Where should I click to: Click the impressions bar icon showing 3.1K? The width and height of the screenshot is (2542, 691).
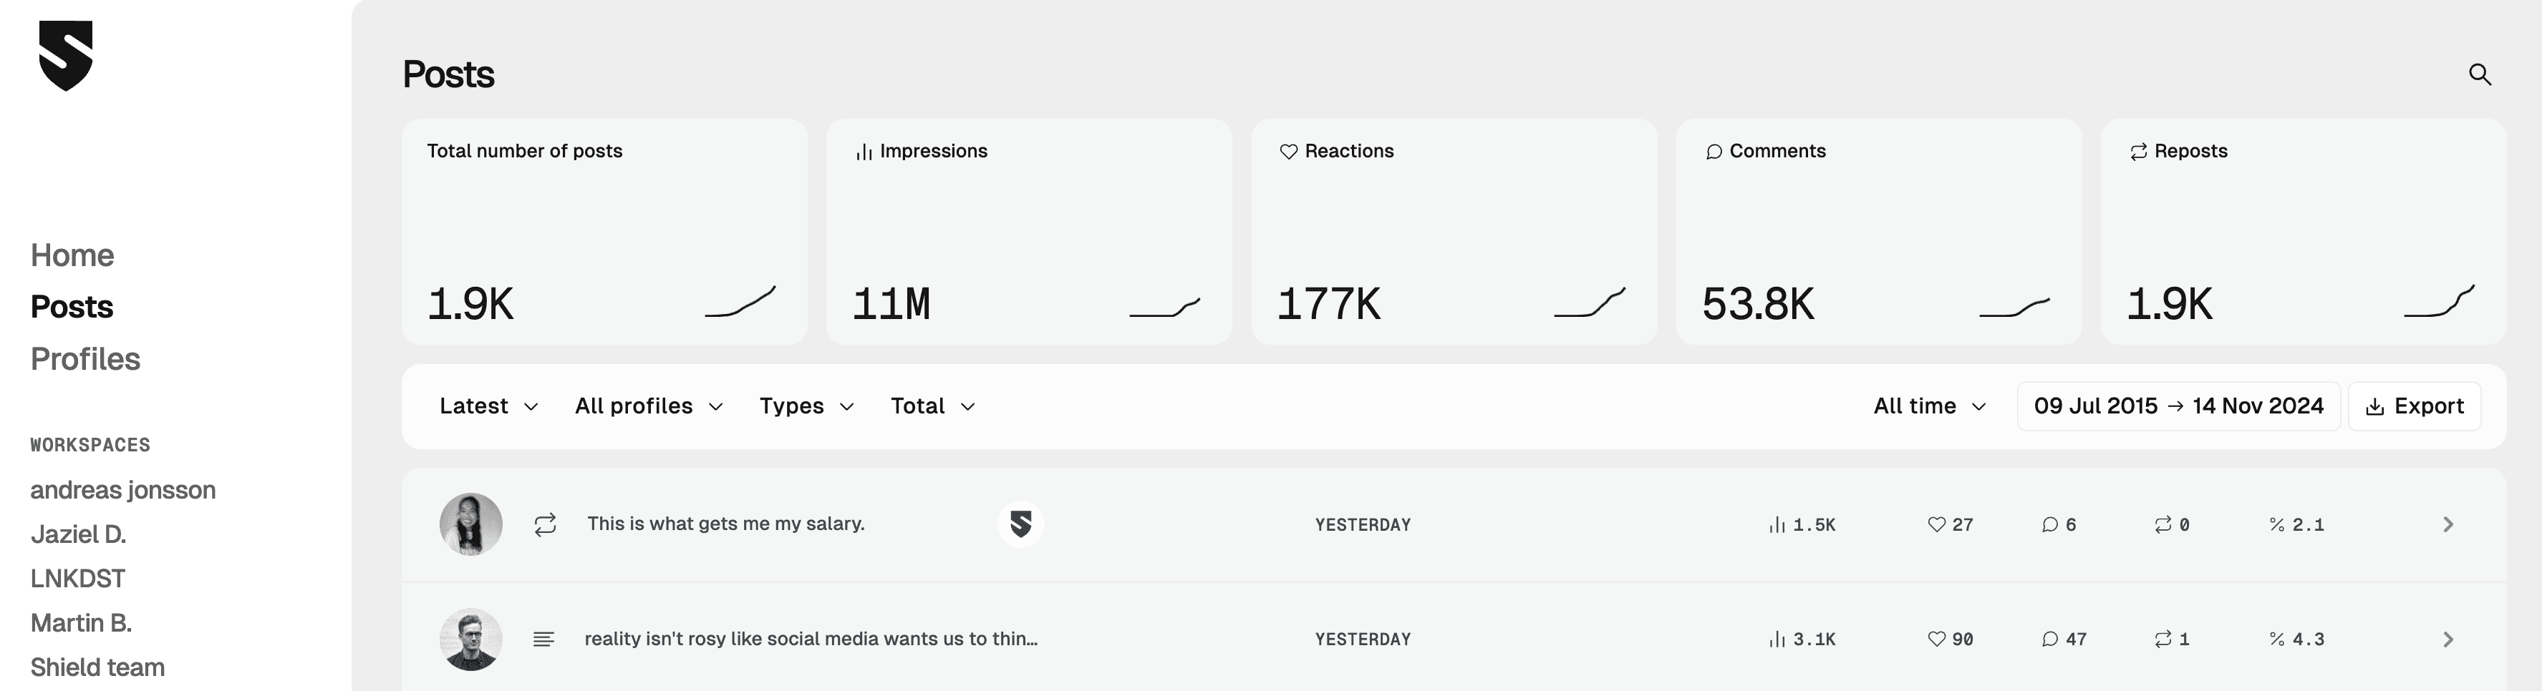click(x=1777, y=639)
